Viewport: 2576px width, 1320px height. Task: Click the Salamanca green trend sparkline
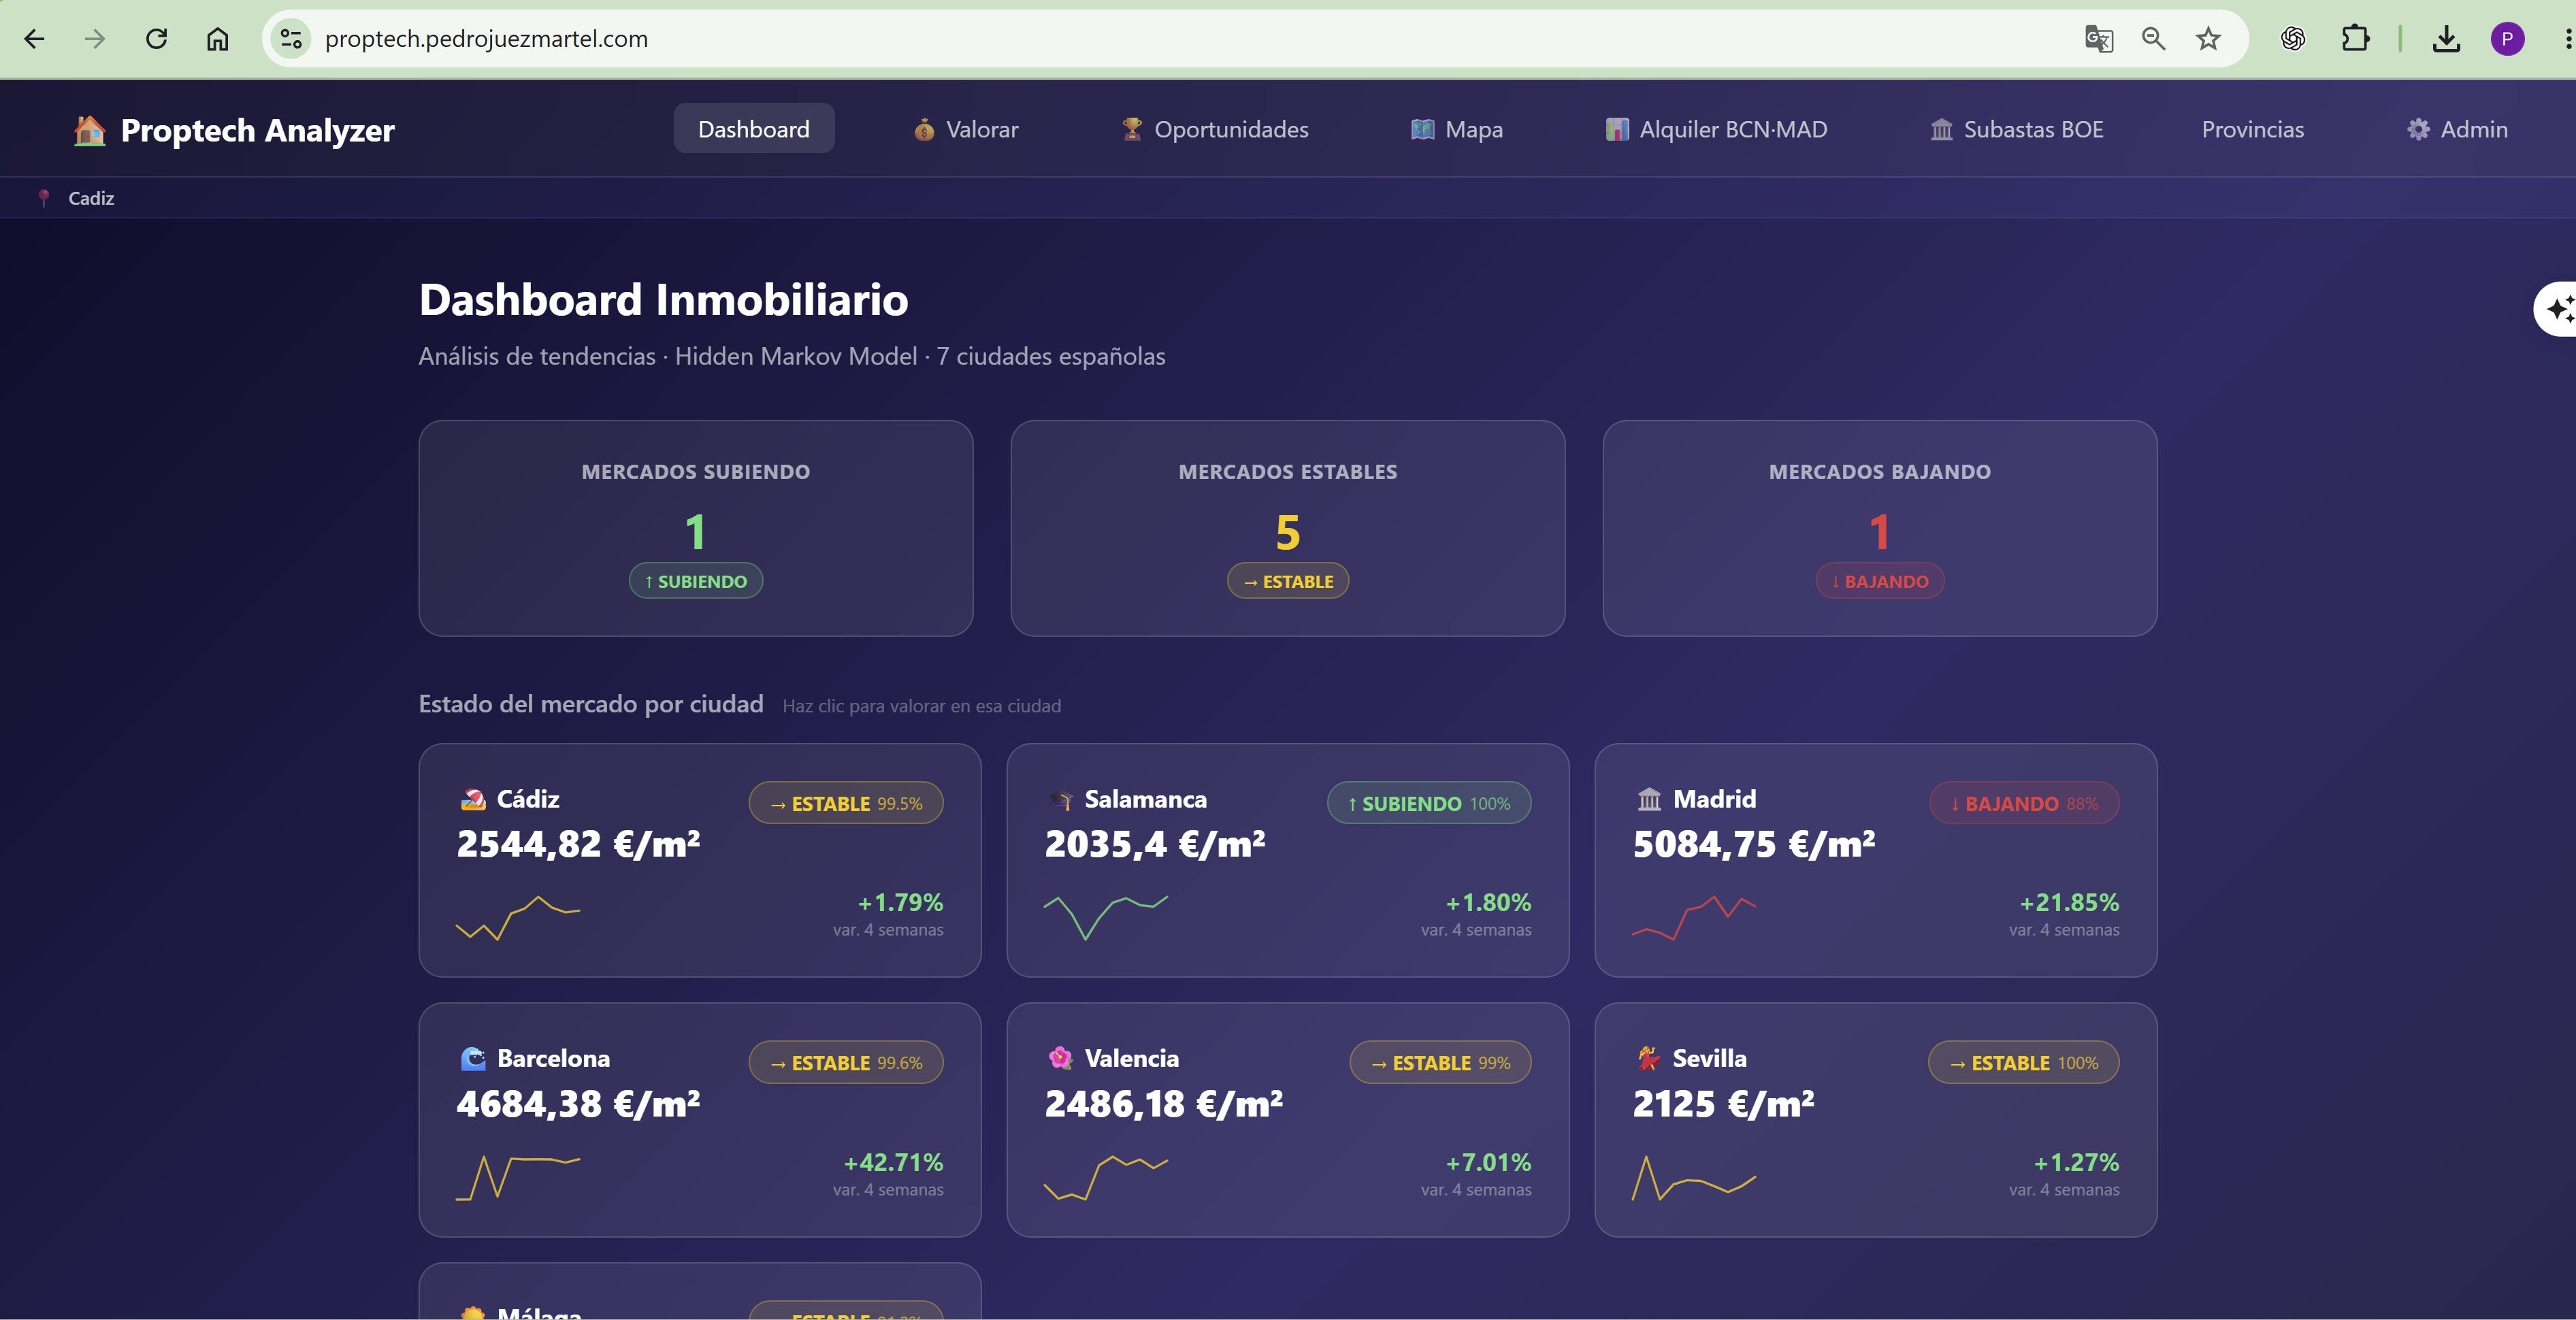click(1106, 918)
